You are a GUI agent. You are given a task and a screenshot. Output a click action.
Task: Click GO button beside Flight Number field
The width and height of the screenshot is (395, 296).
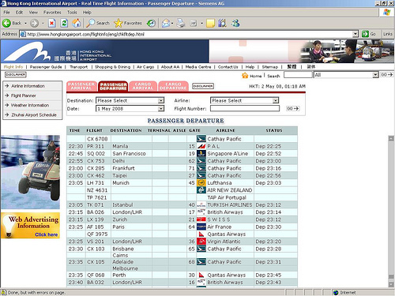coord(292,108)
